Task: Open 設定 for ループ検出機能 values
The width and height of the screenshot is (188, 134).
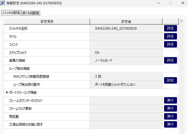Action: click(x=170, y=80)
